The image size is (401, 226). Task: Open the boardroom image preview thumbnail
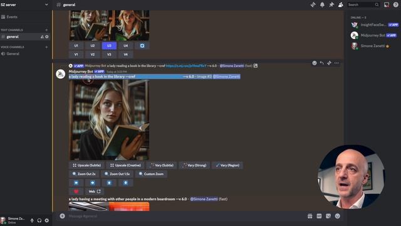point(109,207)
